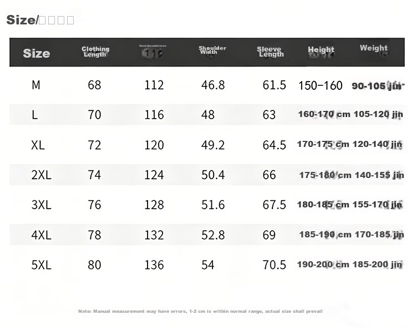416x330 pixels.
Task: Select the Clothing Length header
Action: pos(95,52)
